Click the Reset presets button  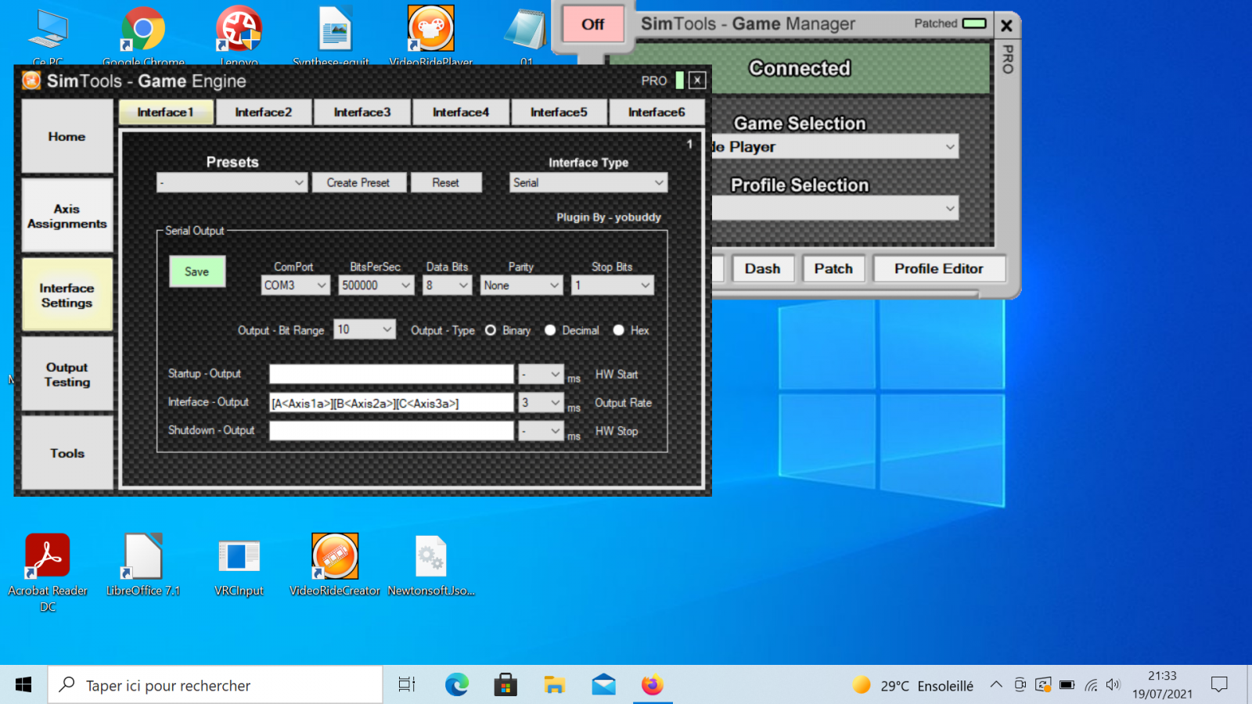446,182
